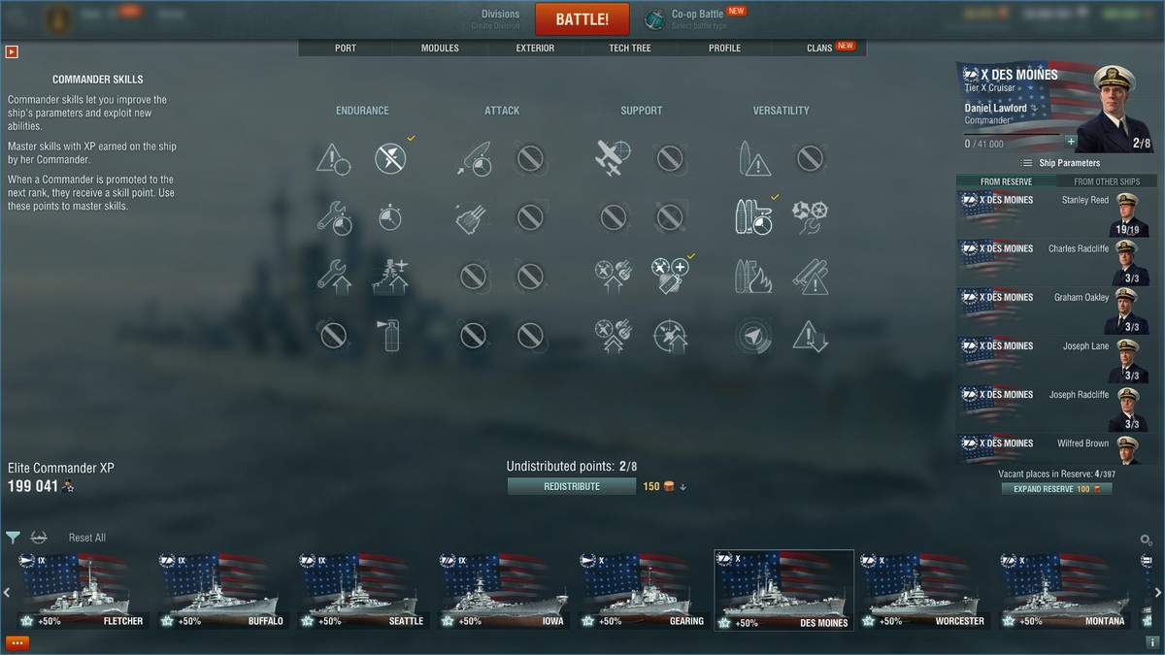
Task: Click the Expand Reserve button
Action: pos(1056,489)
